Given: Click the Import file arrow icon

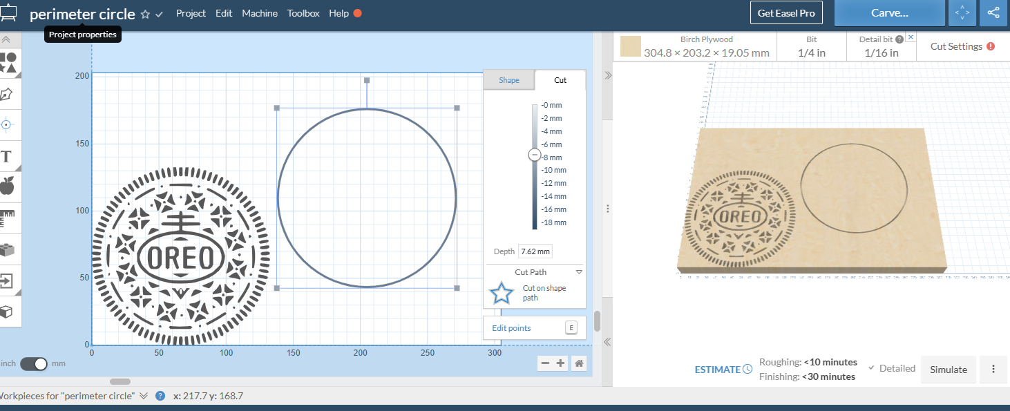Looking at the screenshot, I should (x=8, y=280).
